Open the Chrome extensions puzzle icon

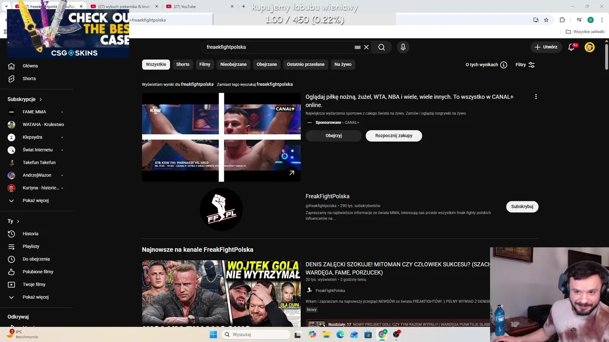coord(562,20)
